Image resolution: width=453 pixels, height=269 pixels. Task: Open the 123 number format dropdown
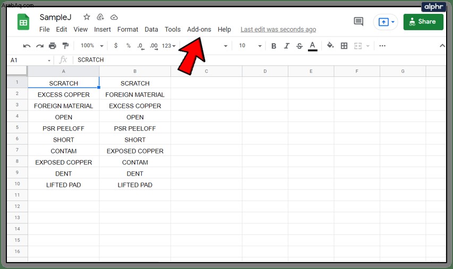pos(169,46)
